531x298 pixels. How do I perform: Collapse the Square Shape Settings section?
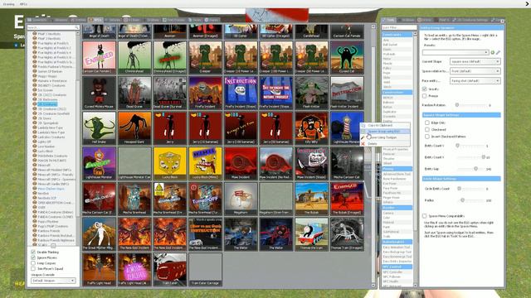tap(461, 115)
